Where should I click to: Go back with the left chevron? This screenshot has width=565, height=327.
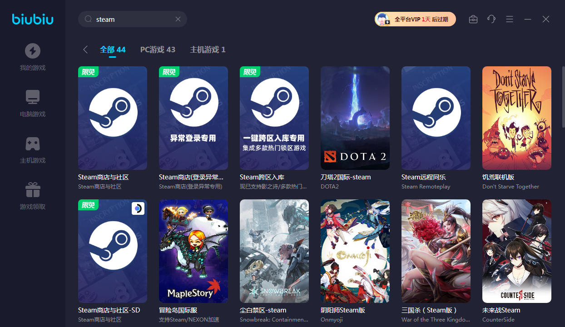pos(85,50)
